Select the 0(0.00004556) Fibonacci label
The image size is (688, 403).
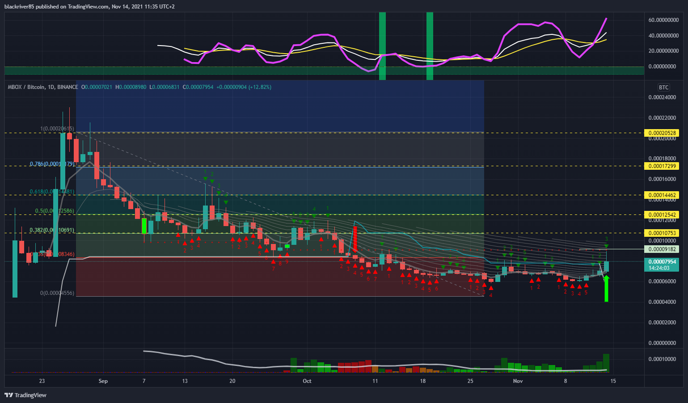(x=57, y=293)
